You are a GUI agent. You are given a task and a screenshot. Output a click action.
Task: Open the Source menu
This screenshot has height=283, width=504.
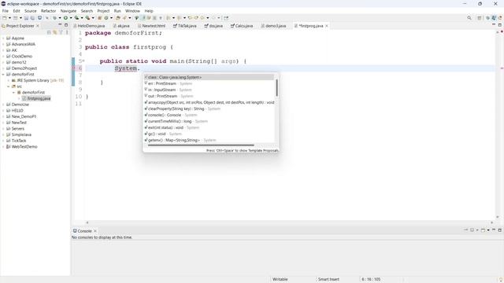point(31,11)
